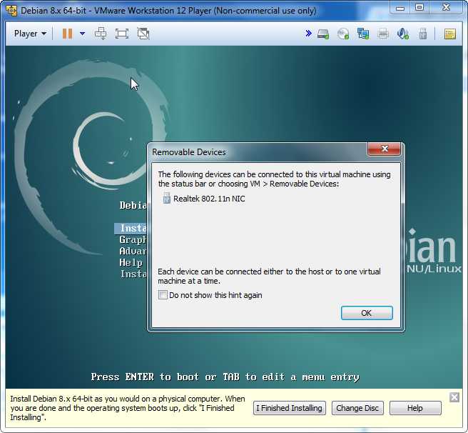Image resolution: width=468 pixels, height=433 pixels.
Task: Dismiss the yellow install hint bar
Action: (x=454, y=397)
